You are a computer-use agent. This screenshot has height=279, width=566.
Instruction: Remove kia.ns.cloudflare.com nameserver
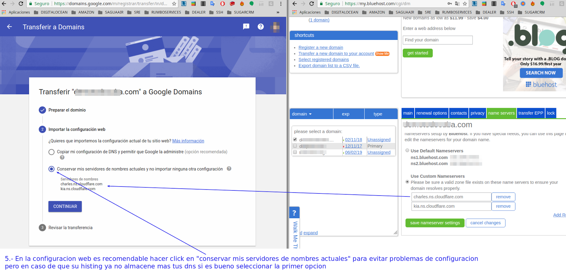[x=503, y=206]
